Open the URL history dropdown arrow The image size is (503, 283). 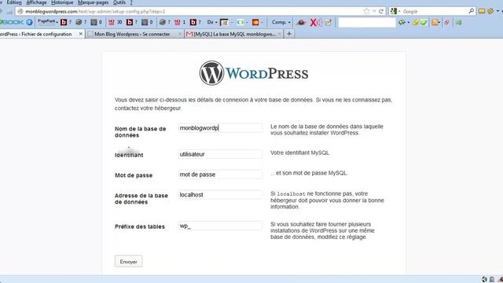(374, 11)
